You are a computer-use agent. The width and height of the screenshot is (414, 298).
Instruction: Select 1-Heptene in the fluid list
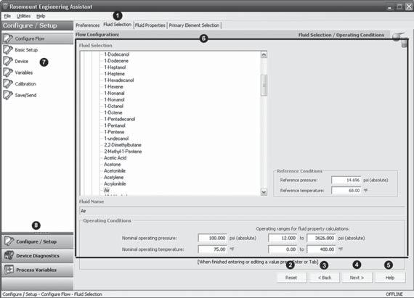tap(114, 74)
